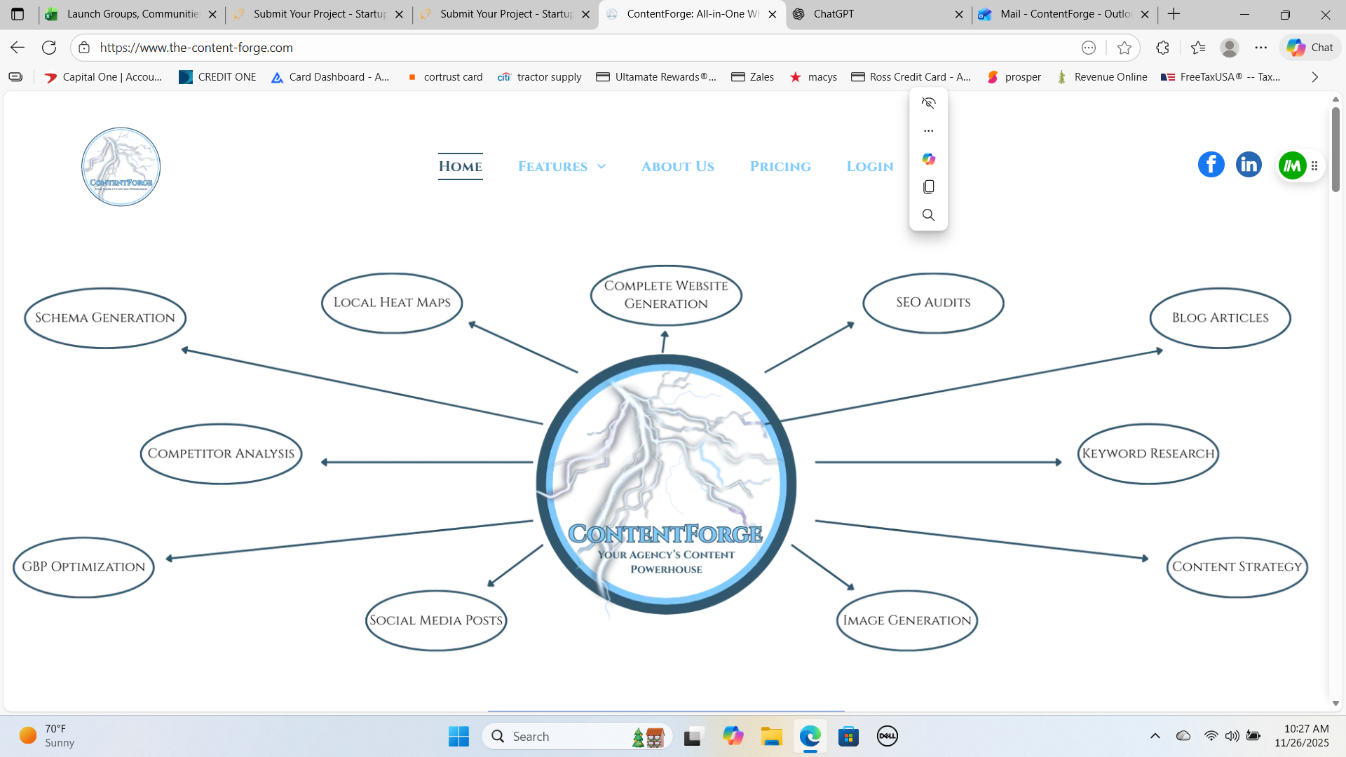Open the LinkedIn social icon
The width and height of the screenshot is (1346, 757).
pyautogui.click(x=1249, y=165)
